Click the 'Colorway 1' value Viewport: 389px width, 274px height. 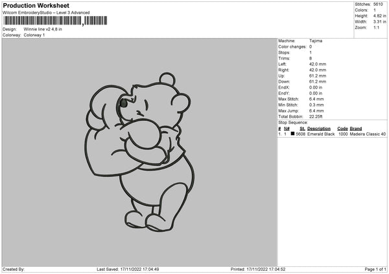pos(34,35)
